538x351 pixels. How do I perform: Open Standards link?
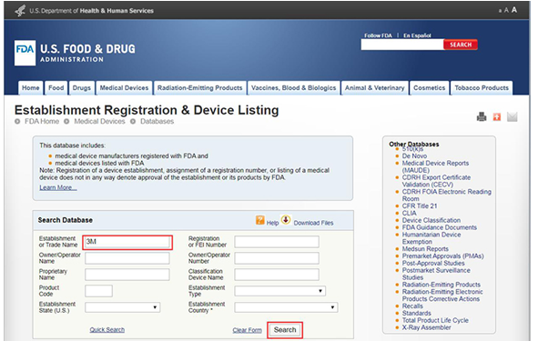pyautogui.click(x=417, y=314)
